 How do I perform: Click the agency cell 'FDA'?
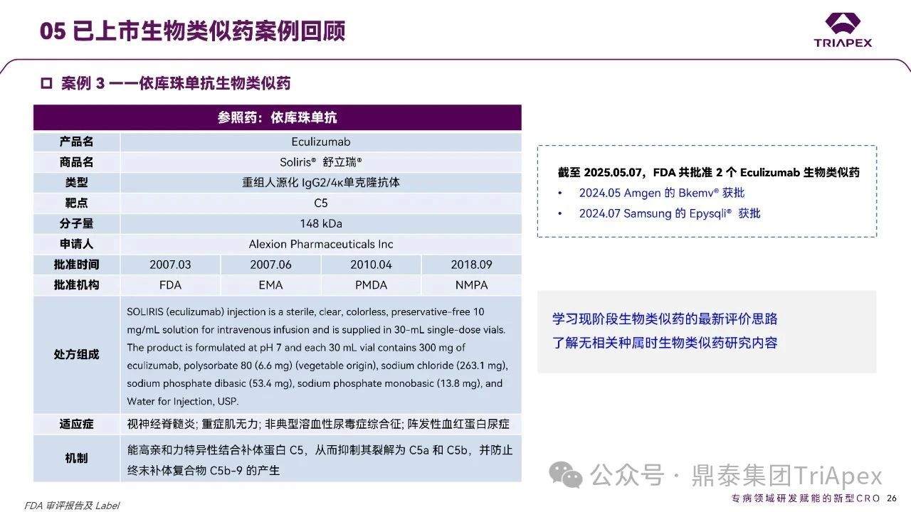170,285
